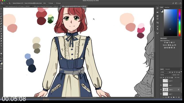184x103 pixels.
Task: Open the Zoom tool preset picker arrow
Action: [x=4, y=3]
